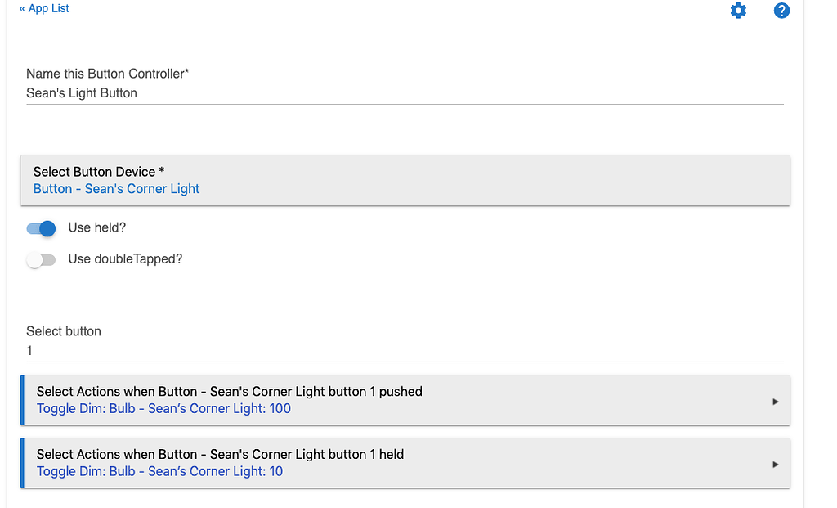Click the "Select button" field label
This screenshot has width=837, height=508.
click(x=64, y=331)
